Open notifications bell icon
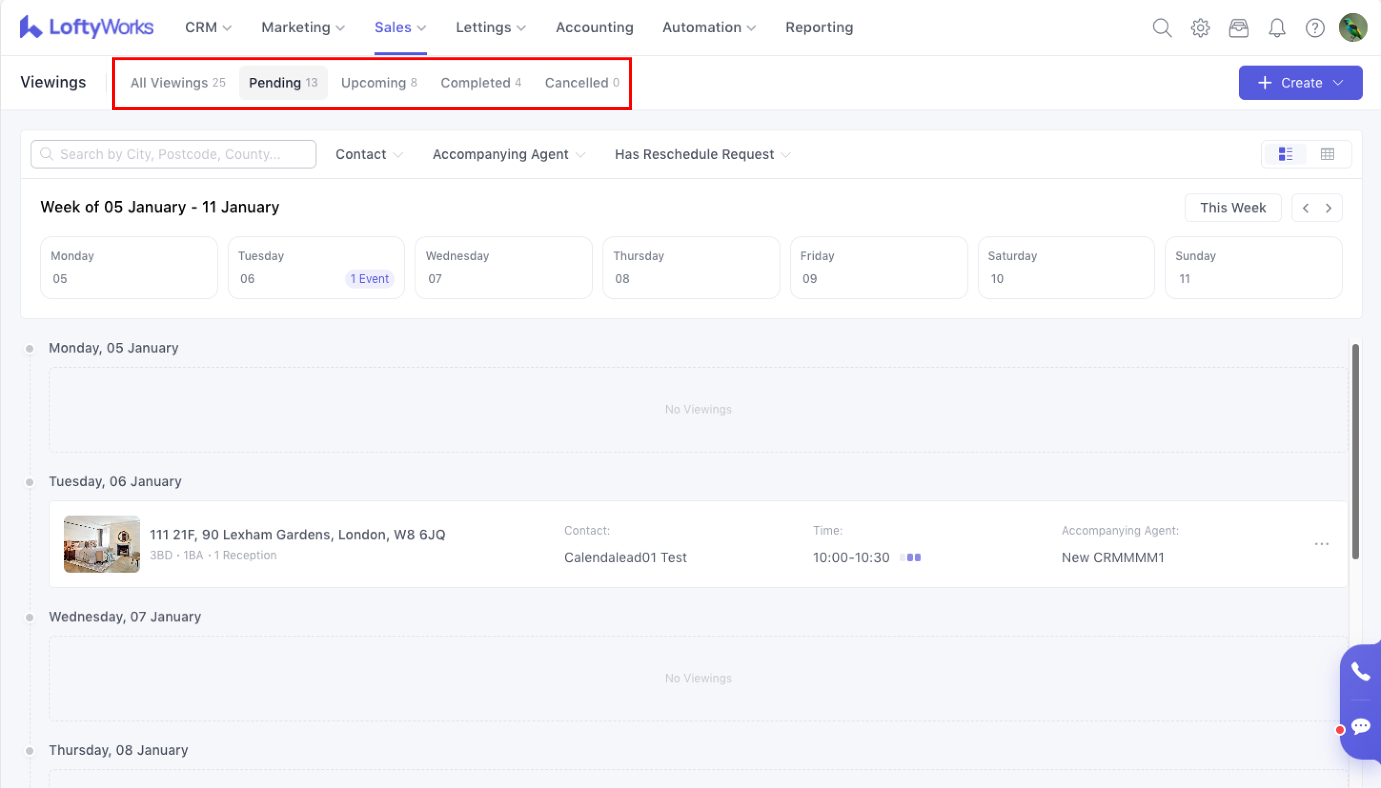This screenshot has width=1381, height=788. click(x=1276, y=28)
